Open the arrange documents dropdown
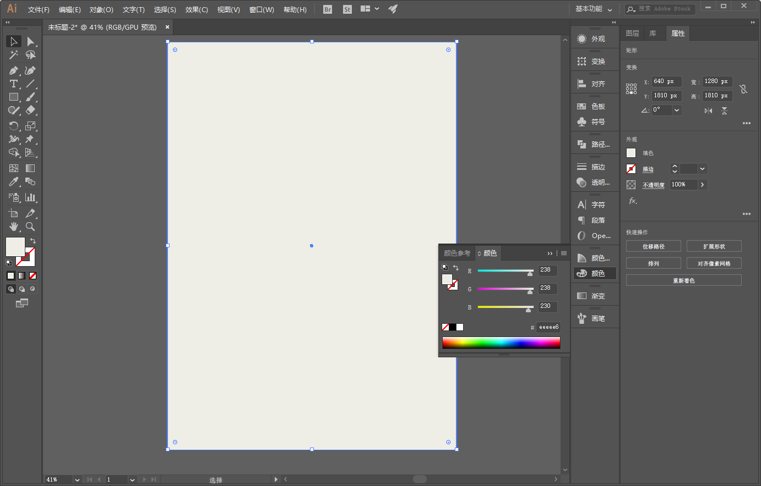This screenshot has width=761, height=486. (369, 9)
